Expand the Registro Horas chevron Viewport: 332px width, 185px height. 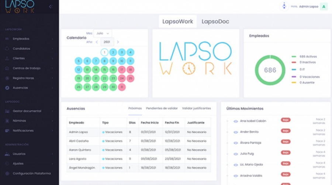[x=52, y=78]
